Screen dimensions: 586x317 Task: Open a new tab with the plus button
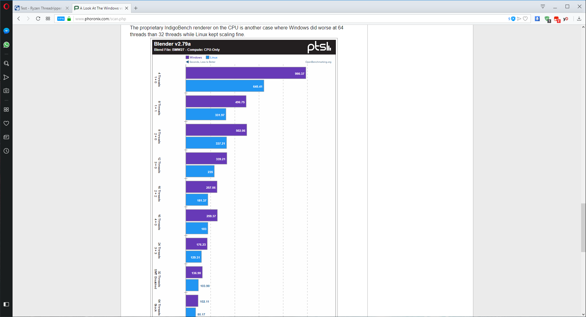(136, 8)
